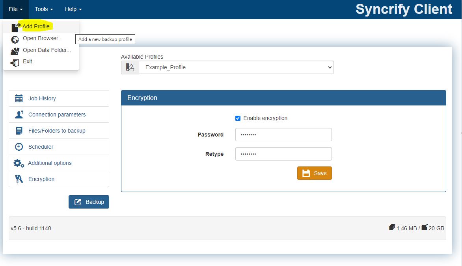The width and height of the screenshot is (462, 266).
Task: Open Additional options section
Action: pos(59,163)
